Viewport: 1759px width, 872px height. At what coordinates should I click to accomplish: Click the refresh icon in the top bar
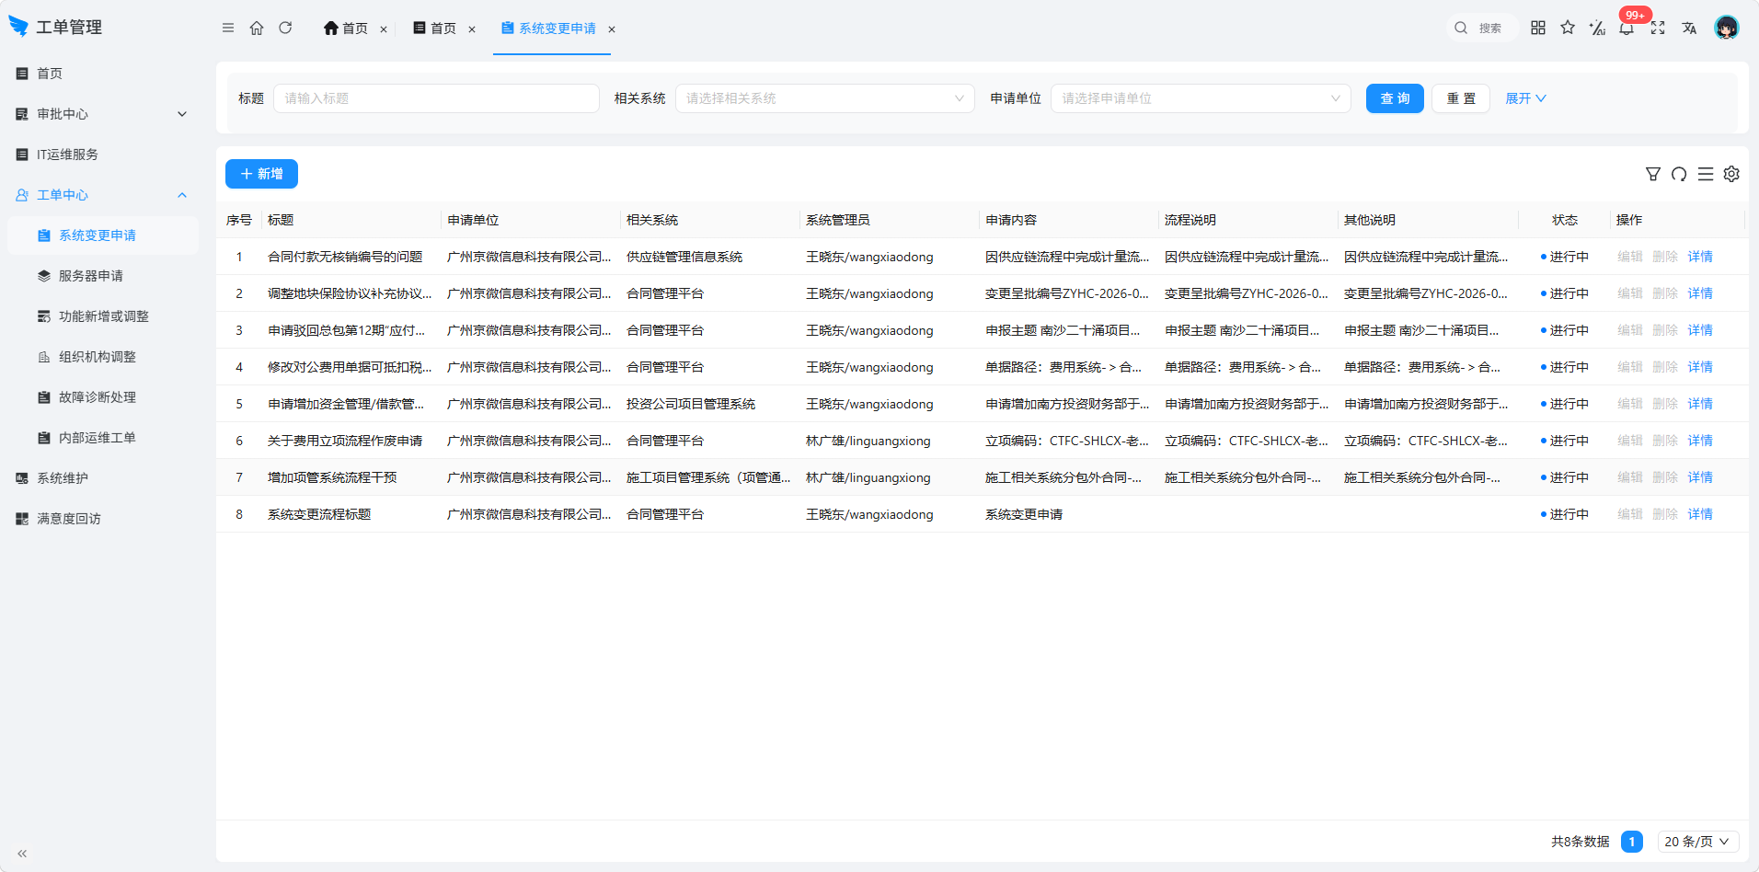[x=285, y=28]
